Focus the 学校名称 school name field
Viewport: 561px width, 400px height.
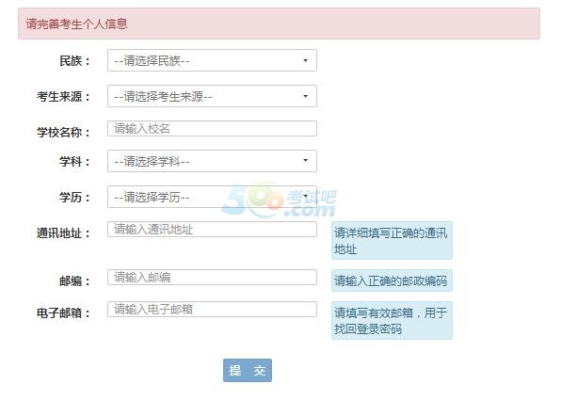point(212,128)
